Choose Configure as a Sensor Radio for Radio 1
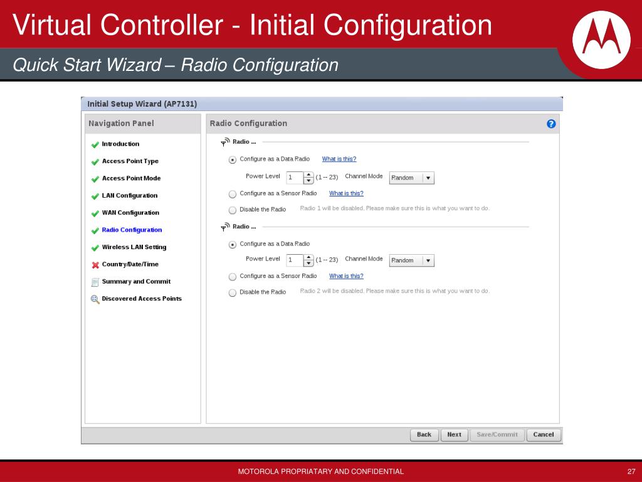This screenshot has width=642, height=482. coord(233,194)
